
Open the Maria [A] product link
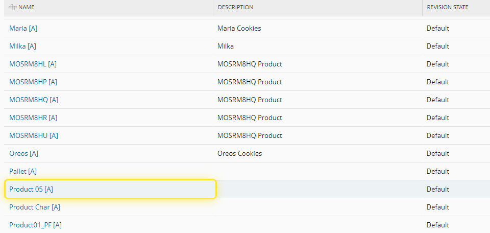click(x=23, y=28)
